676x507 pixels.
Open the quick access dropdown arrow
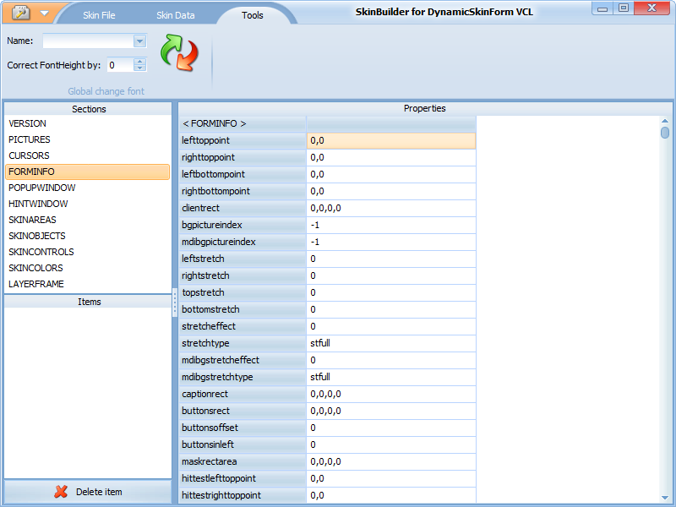point(45,14)
